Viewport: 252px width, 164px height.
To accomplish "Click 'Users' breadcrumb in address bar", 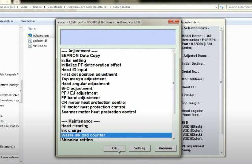I will tap(24, 7).
